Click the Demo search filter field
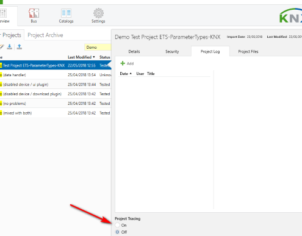Viewport: 302px width, 236px height. point(98,47)
